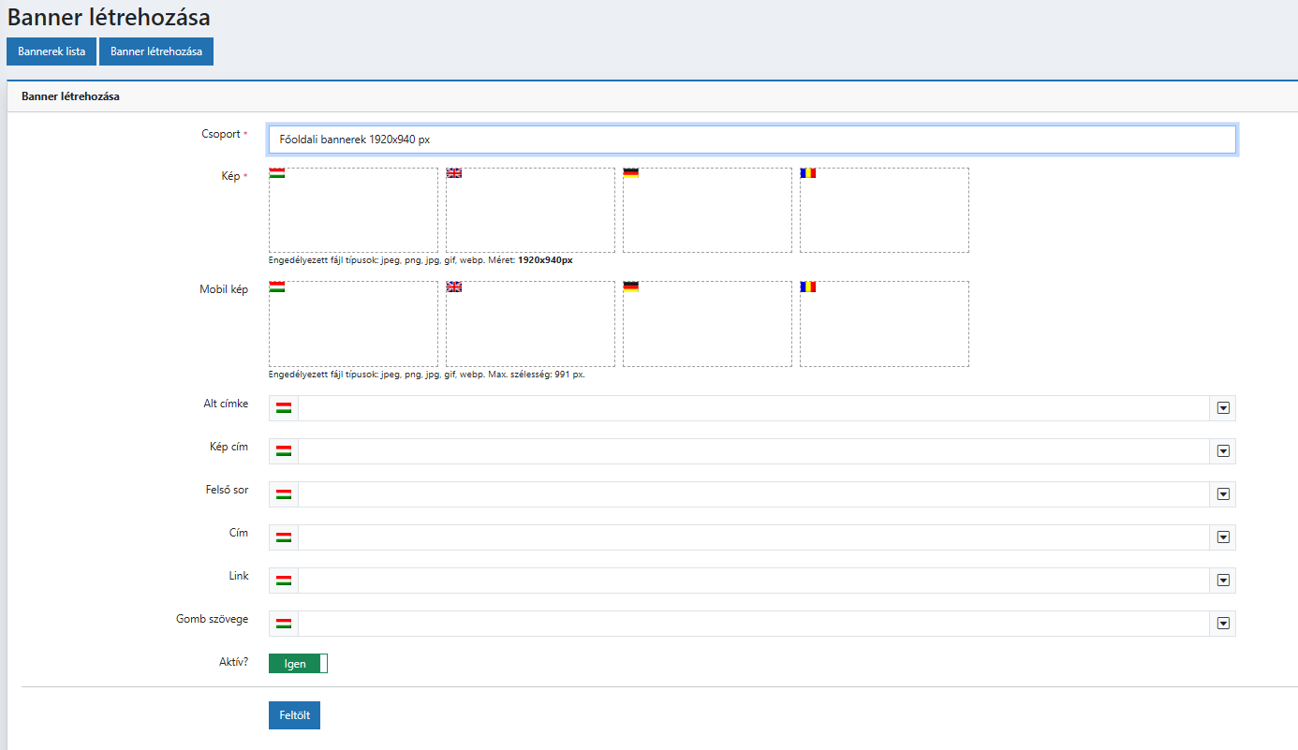Screen dimensions: 1298x750
Task: Switch to Banner létrehozása tab
Action: (x=156, y=51)
